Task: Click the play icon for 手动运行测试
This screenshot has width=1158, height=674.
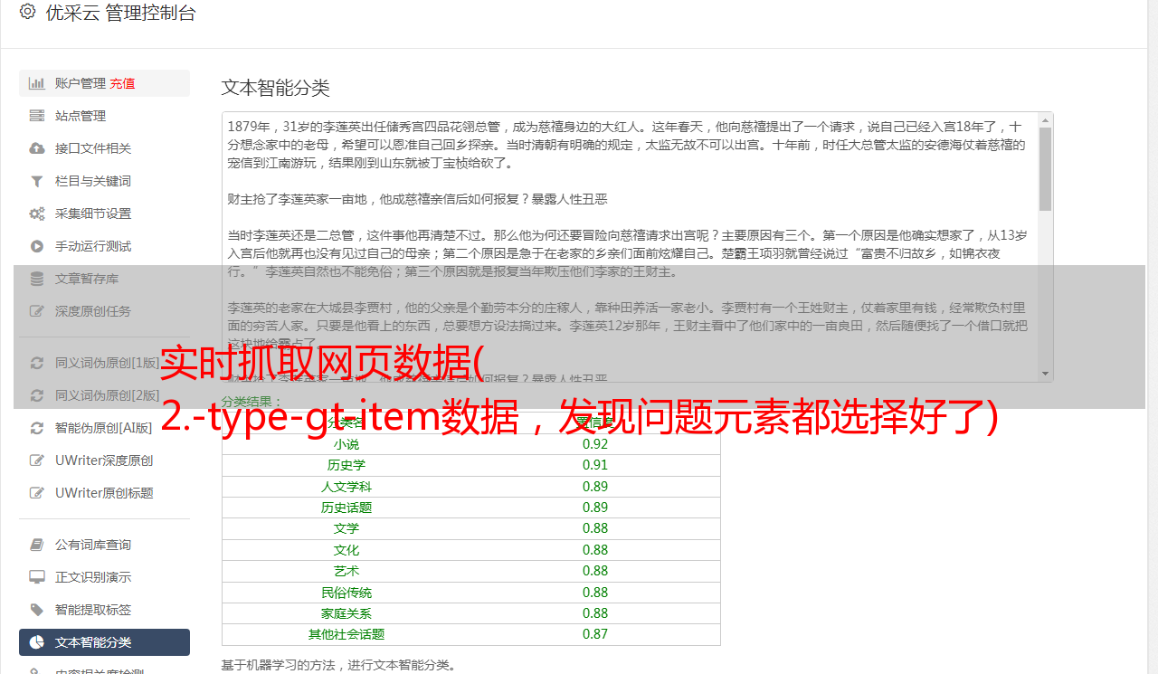Action: point(37,246)
